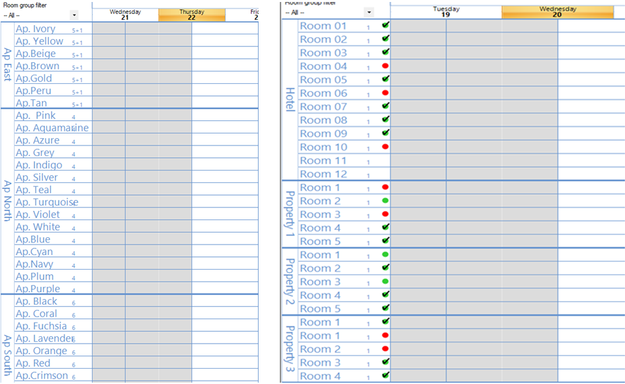Click the Hotel group label
625x384 pixels.
pyautogui.click(x=290, y=100)
